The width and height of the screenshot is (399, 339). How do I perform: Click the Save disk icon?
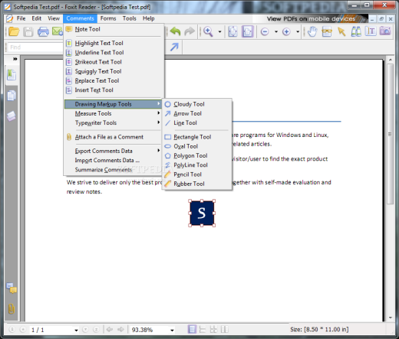tap(28, 31)
